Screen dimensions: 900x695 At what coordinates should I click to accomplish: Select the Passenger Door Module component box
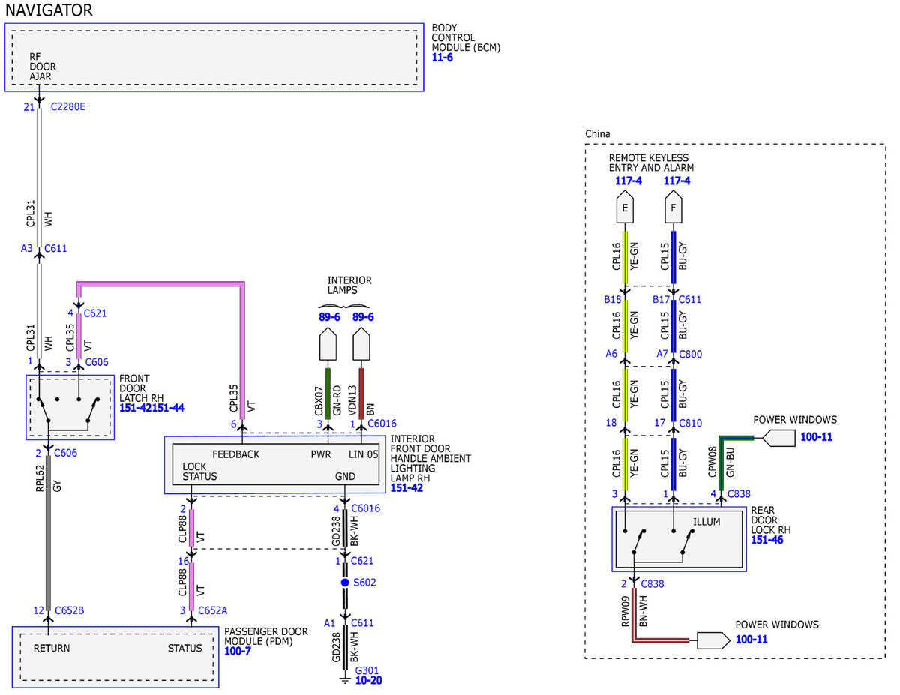[115, 657]
